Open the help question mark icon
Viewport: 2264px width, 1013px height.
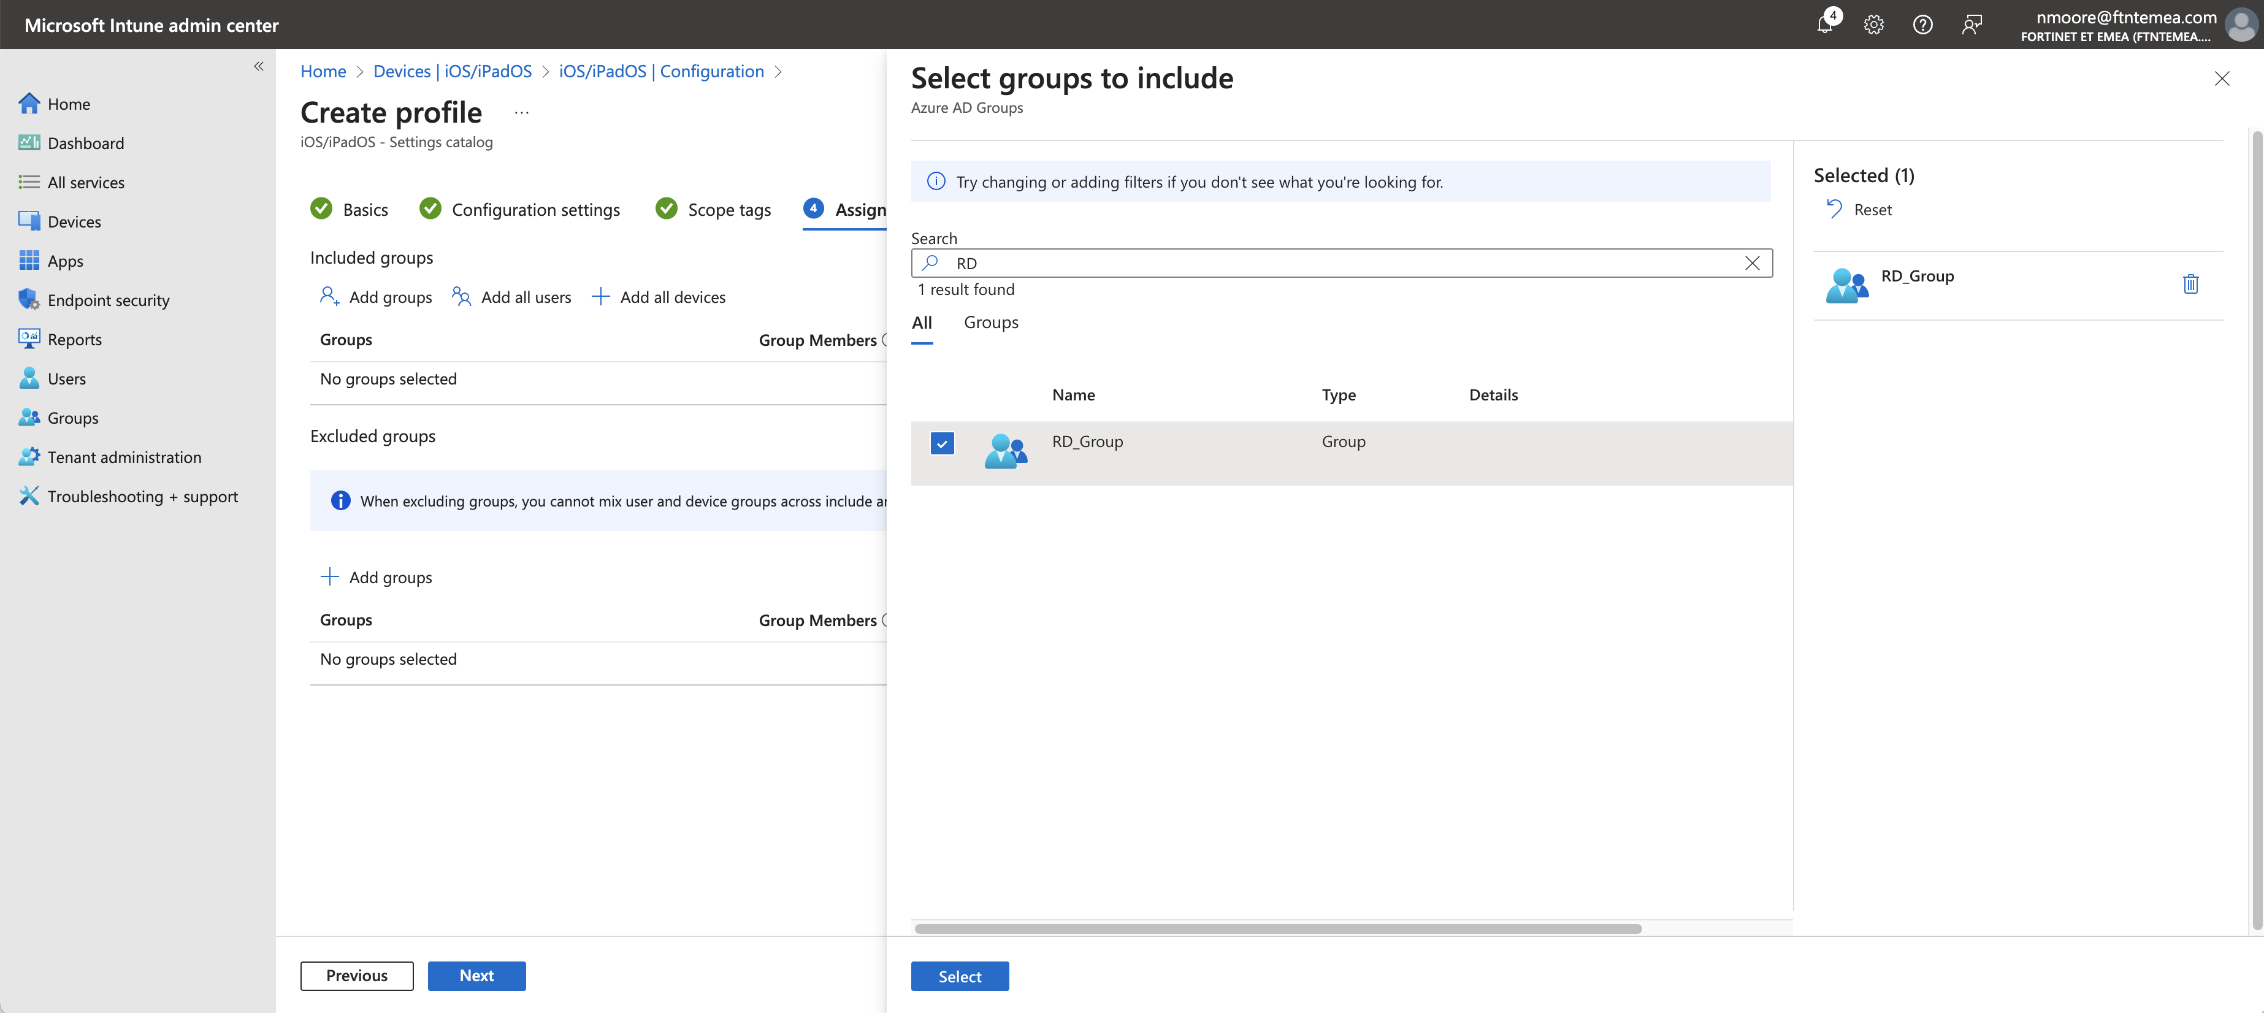point(1922,25)
